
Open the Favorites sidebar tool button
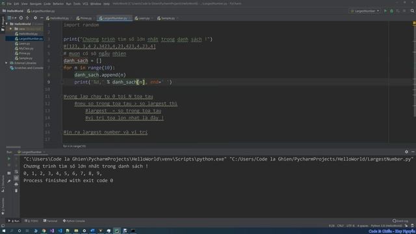coord(3,207)
